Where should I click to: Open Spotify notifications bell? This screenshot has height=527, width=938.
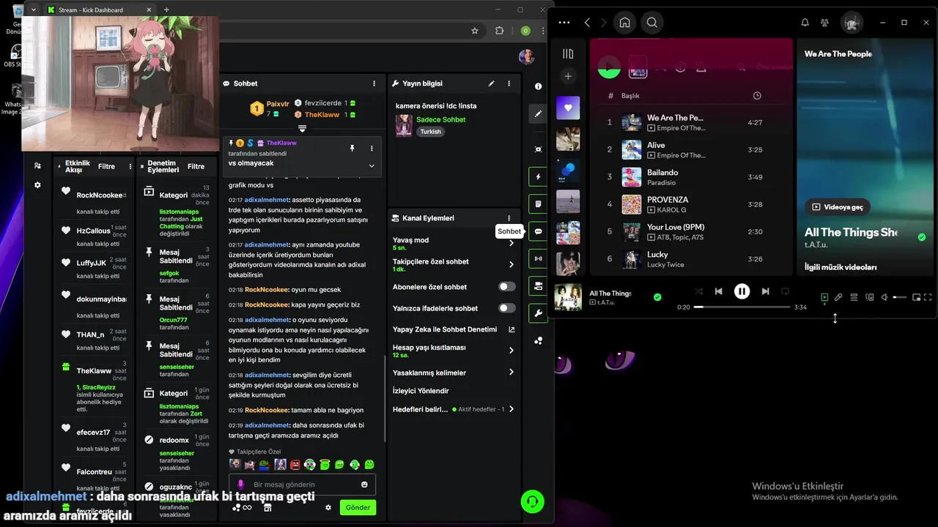pos(805,23)
